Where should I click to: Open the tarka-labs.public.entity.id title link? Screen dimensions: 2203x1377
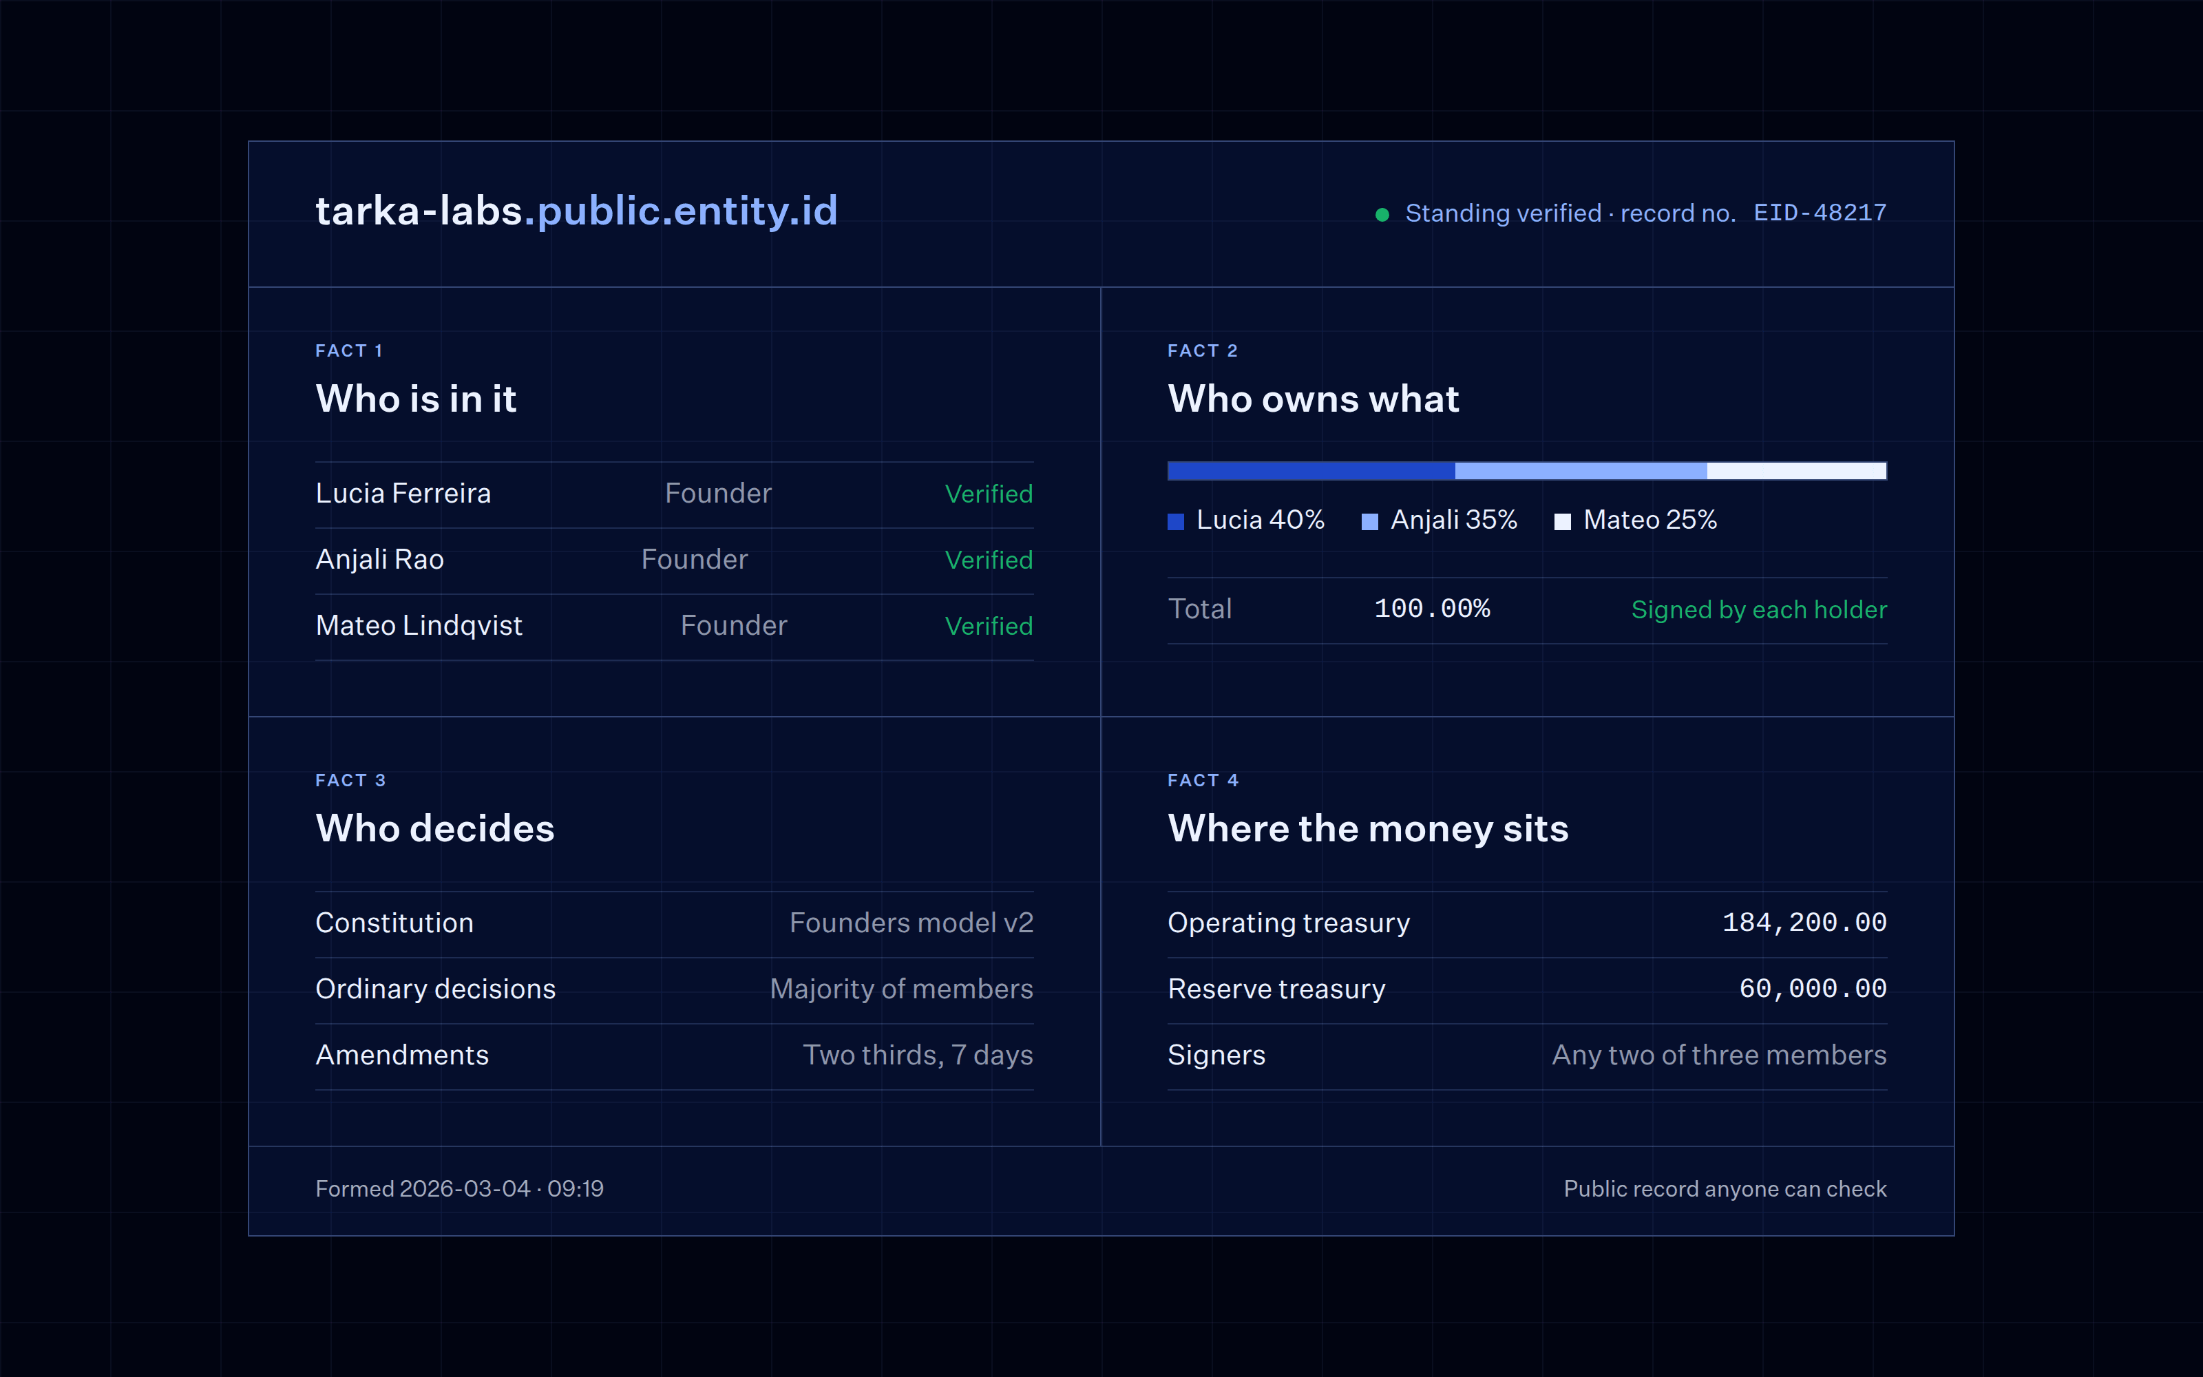coord(576,211)
